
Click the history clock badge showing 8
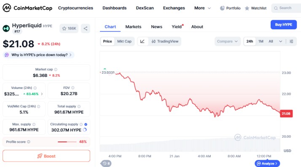pos(106,163)
